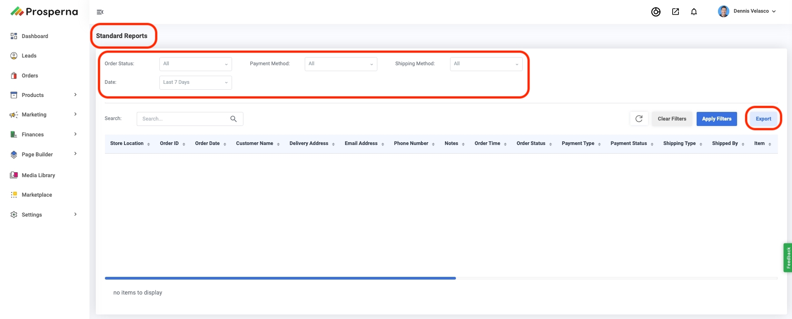Click the Export button
Screen dimensions: 792x319
(x=763, y=119)
